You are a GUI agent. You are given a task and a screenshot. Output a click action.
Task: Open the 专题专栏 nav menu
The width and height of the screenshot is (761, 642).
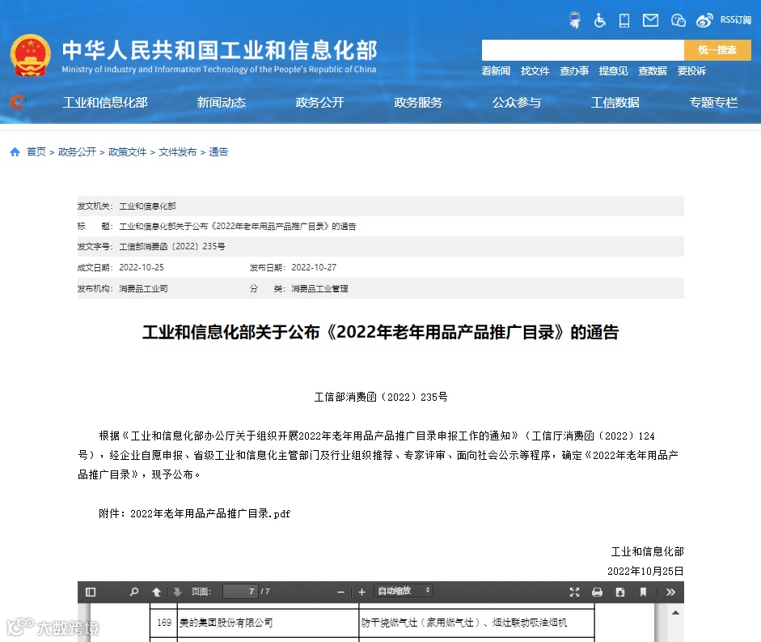(x=713, y=103)
